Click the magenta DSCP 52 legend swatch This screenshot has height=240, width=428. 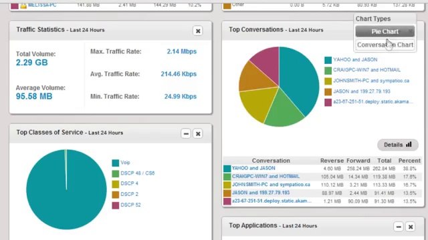[x=116, y=205]
